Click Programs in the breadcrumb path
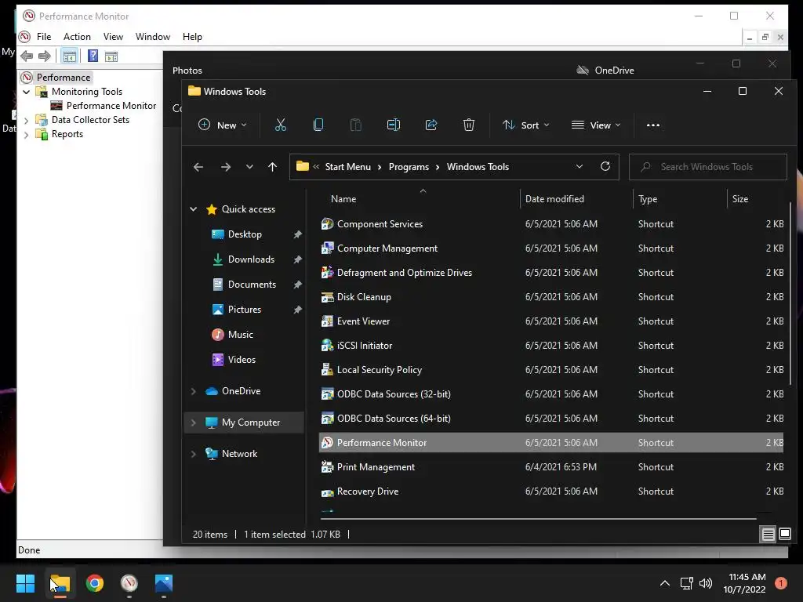 pyautogui.click(x=409, y=167)
